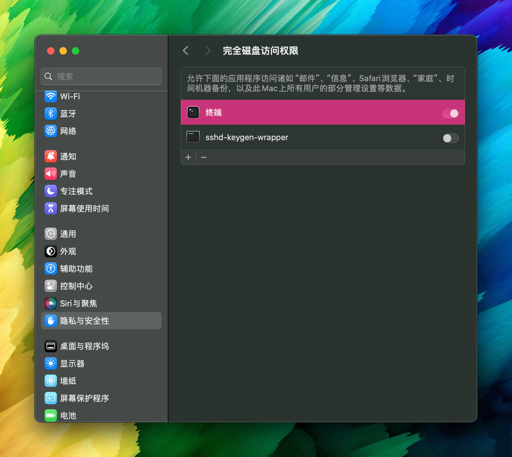Open 电池 settings via the battery icon
This screenshot has height=457, width=512.
click(x=51, y=415)
